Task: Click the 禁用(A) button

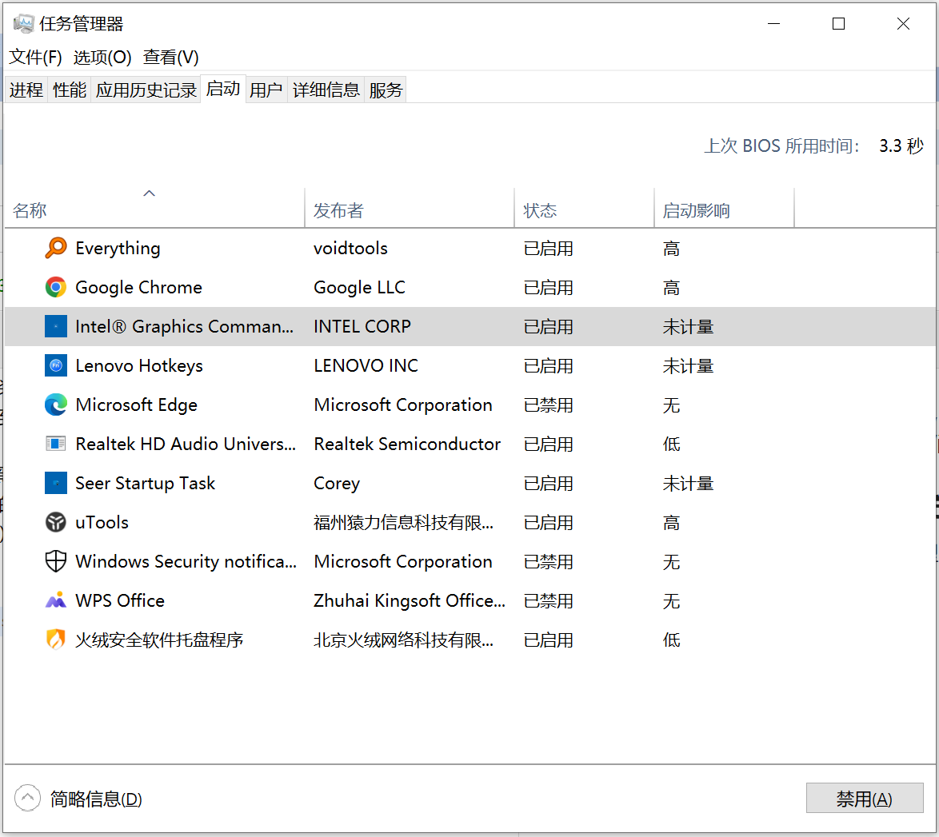Action: coord(864,798)
